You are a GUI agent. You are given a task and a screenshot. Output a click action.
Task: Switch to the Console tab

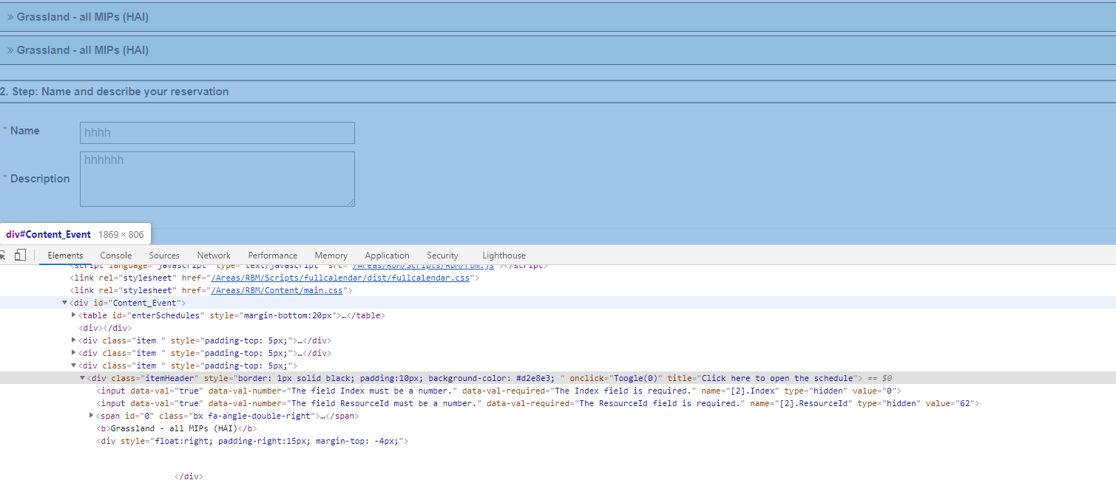[x=115, y=255]
